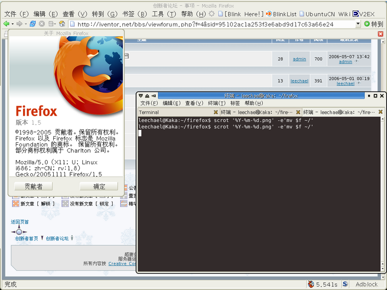Click the small arrow icon beside admin last post
387x290 pixels.
click(356, 61)
